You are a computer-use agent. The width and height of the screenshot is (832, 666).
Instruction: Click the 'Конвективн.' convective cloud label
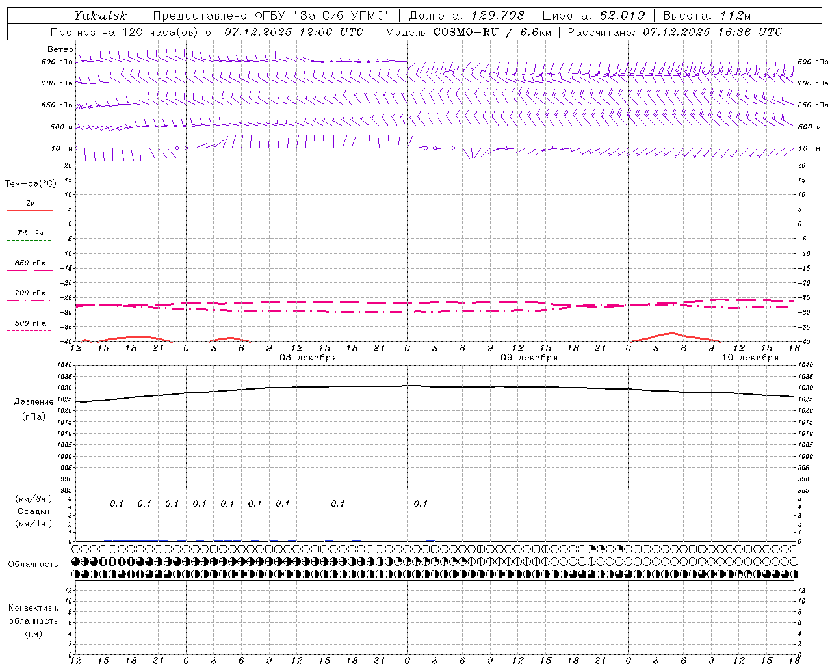click(x=33, y=608)
